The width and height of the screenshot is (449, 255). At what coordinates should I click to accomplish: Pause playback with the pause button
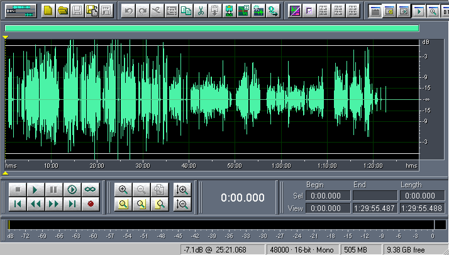(x=53, y=190)
